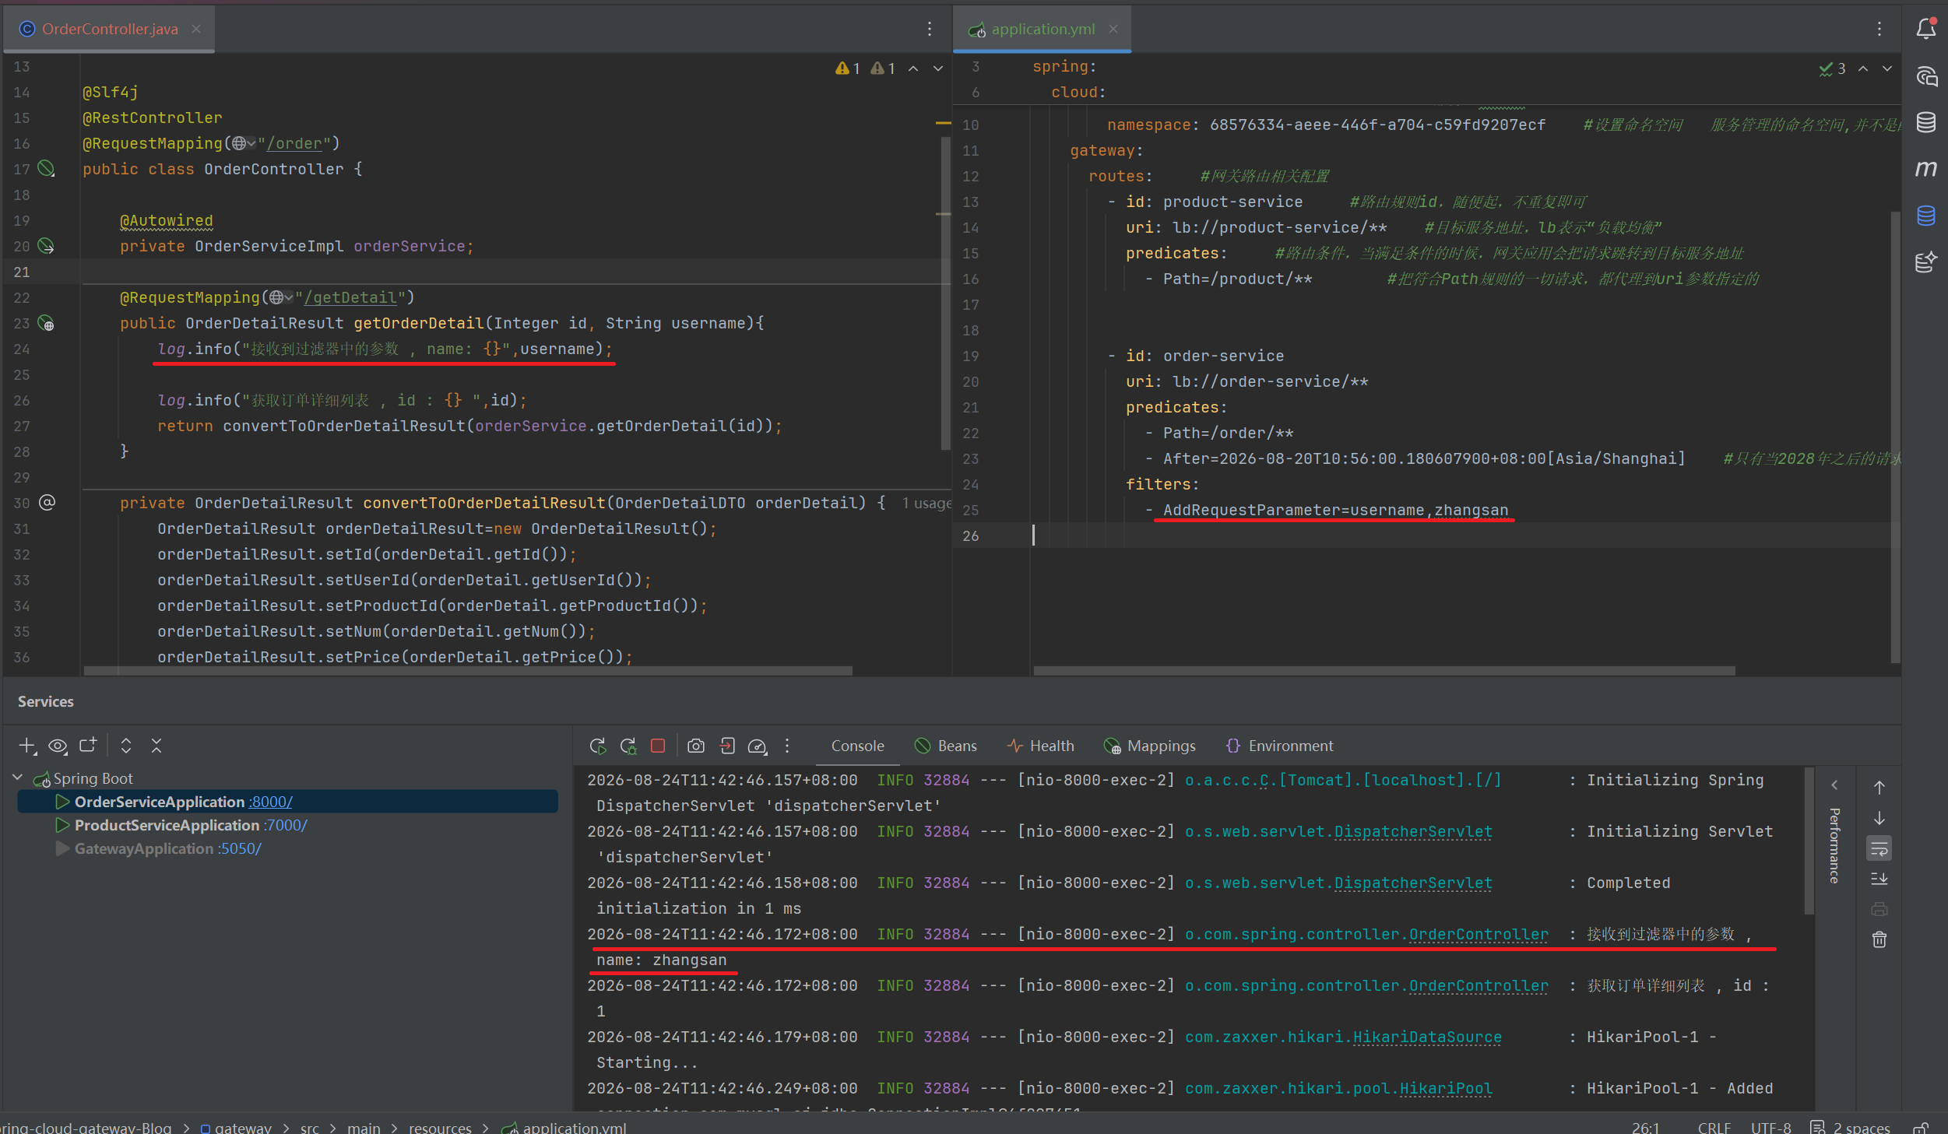Click the autowired gutter icon on line 20
Screen dimensions: 1948x1134
(x=47, y=246)
